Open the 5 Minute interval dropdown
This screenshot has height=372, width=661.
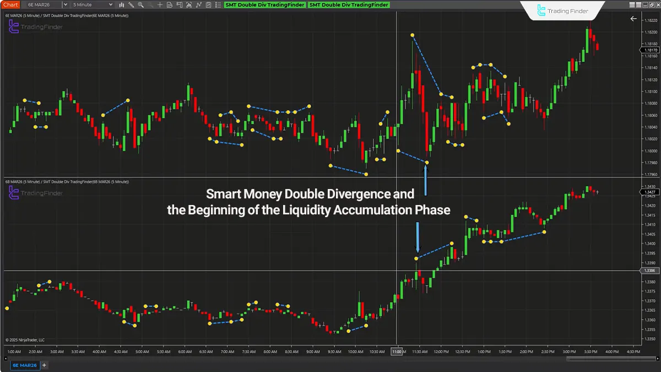[x=88, y=4]
